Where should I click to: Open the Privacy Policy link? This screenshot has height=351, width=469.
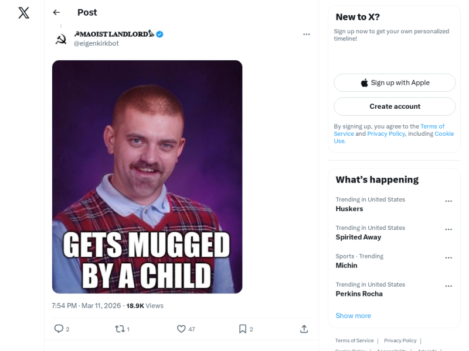point(386,133)
